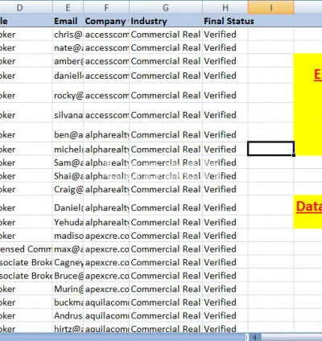This screenshot has height=341, width=322.
Task: Select the 'nate@a' email cell
Action: point(68,47)
